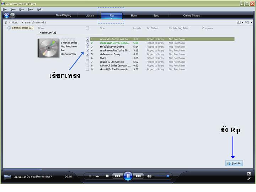Uncheck track 3 Never Ending checkbox

click(x=87, y=47)
